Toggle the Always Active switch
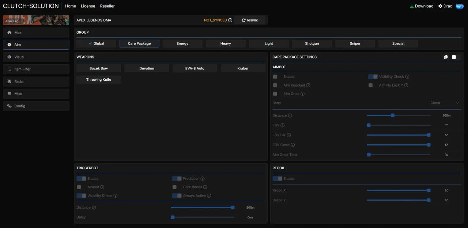The image size is (468, 228). coord(177,195)
